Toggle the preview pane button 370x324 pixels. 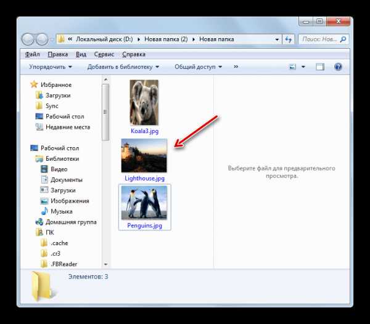[320, 67]
